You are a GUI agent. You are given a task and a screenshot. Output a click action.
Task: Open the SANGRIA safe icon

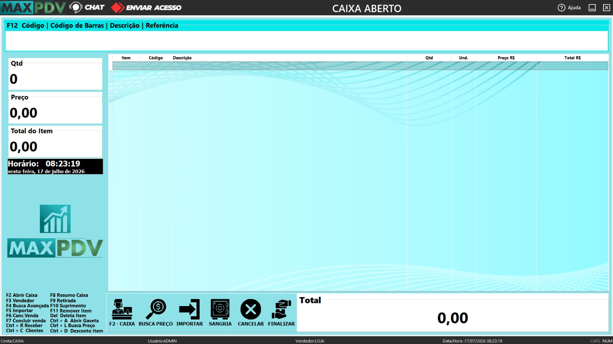pyautogui.click(x=220, y=309)
